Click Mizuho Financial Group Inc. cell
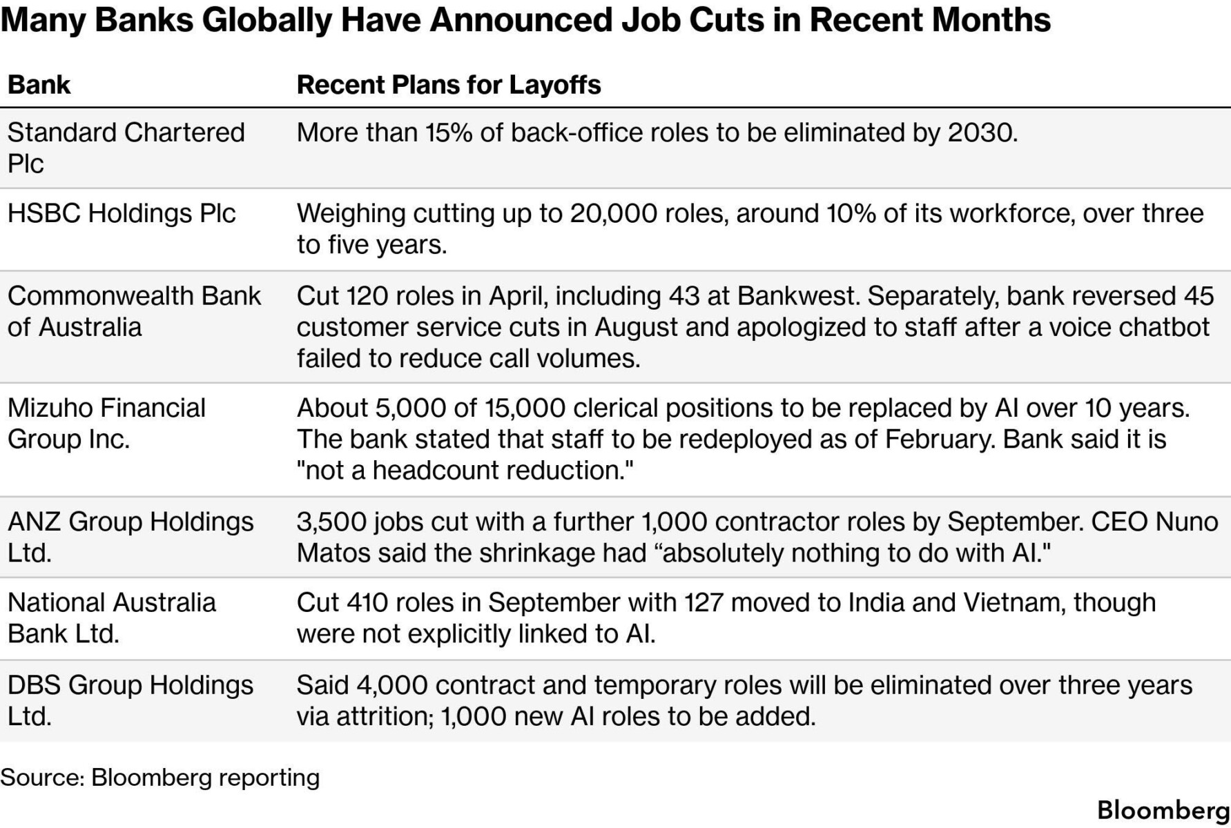 106,423
